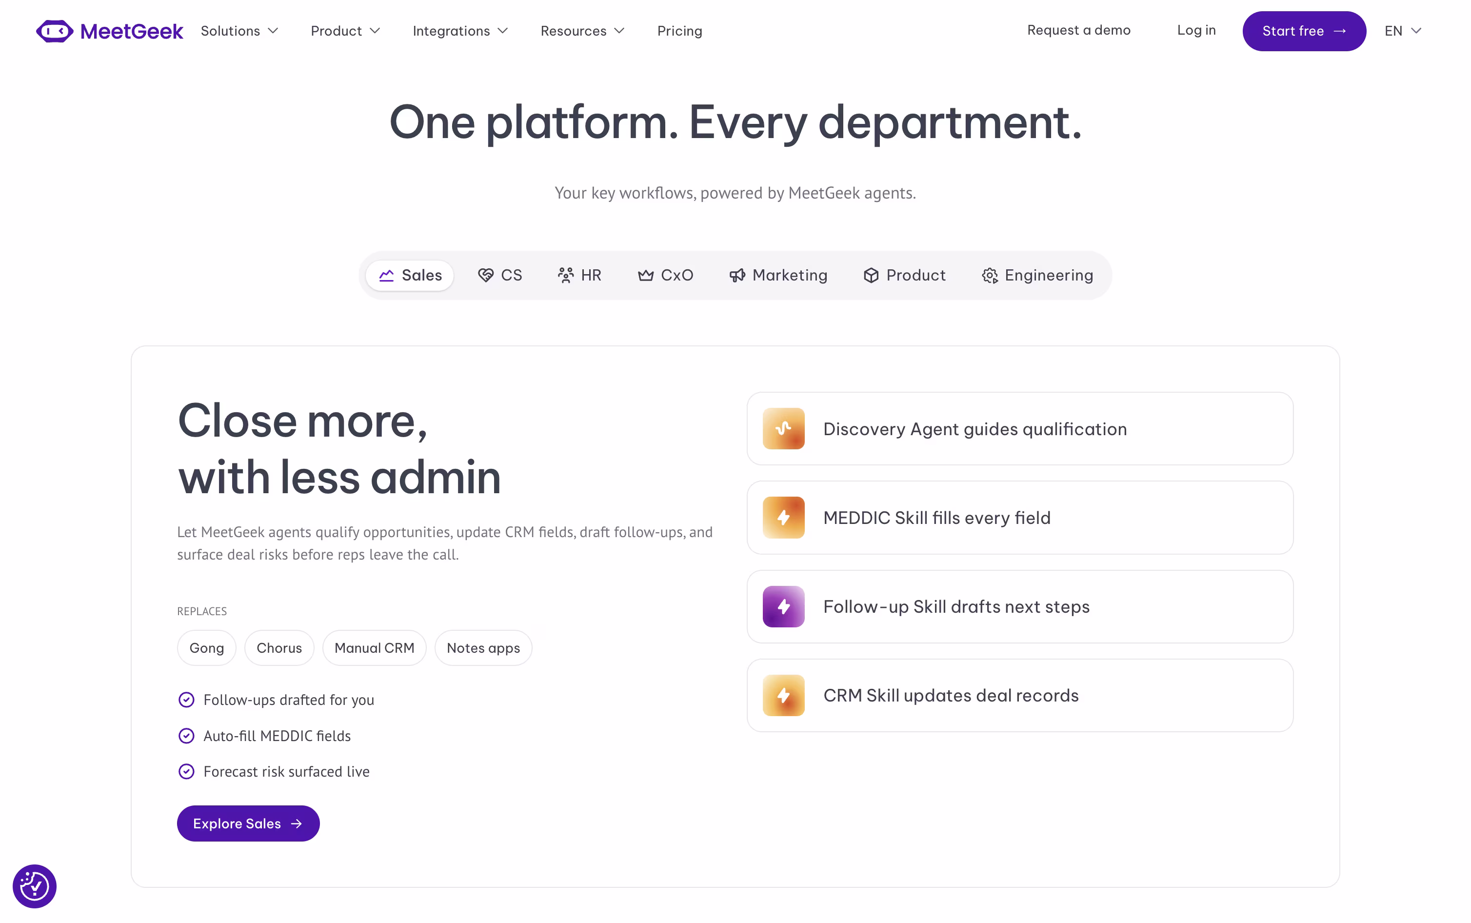1471x923 pixels.
Task: Click the "Follow-ups drafted for you" text
Action: point(289,700)
